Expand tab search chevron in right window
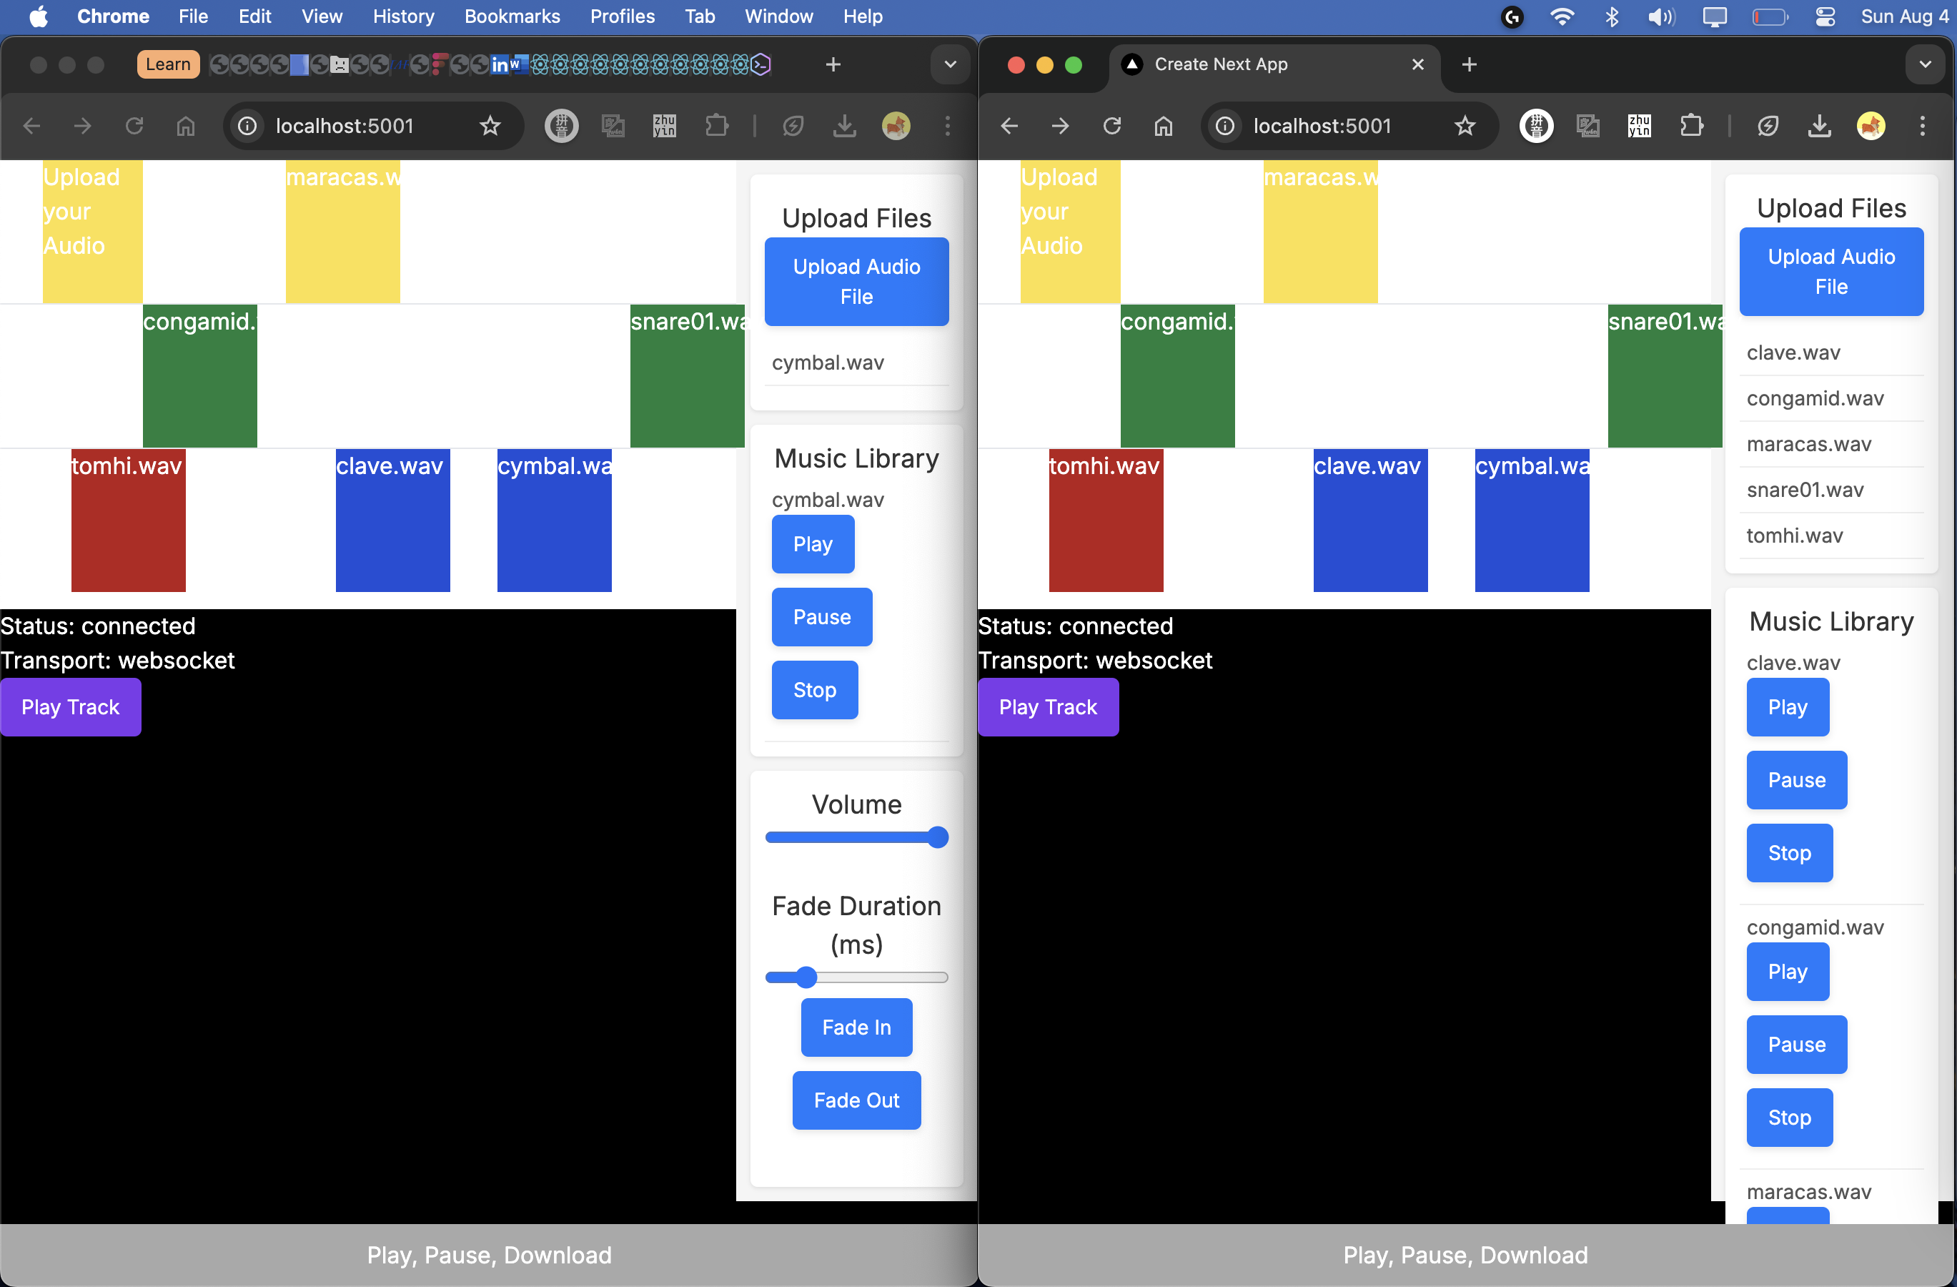This screenshot has height=1287, width=1957. coord(1925,64)
